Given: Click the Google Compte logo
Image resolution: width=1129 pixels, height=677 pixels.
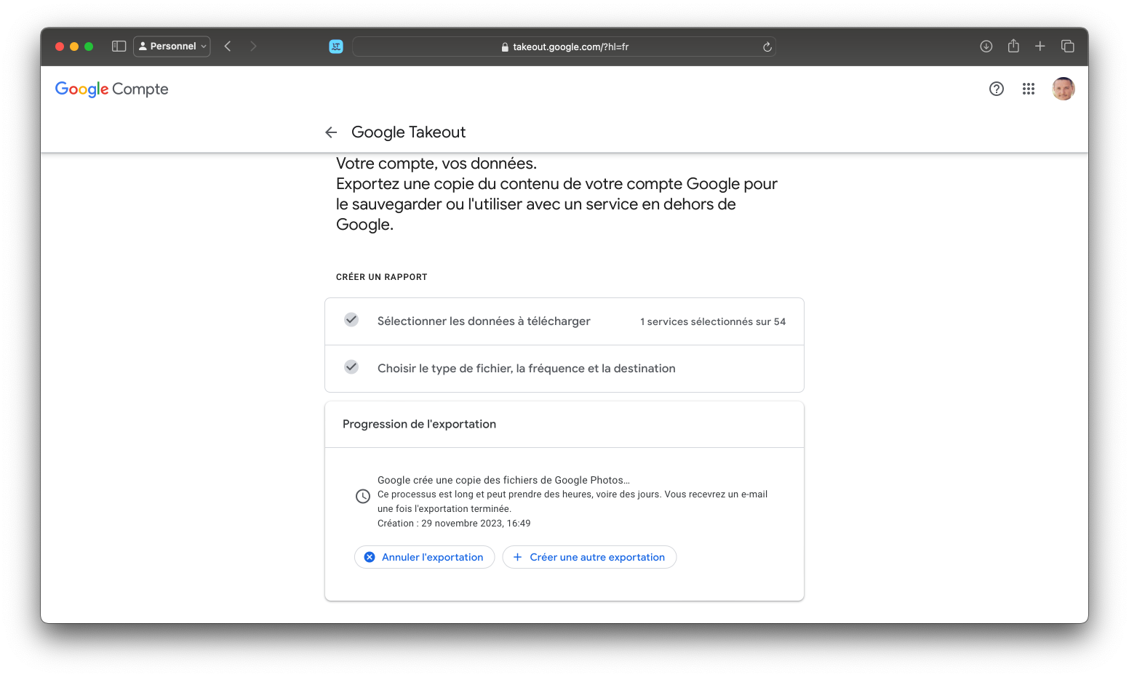Looking at the screenshot, I should coord(112,89).
